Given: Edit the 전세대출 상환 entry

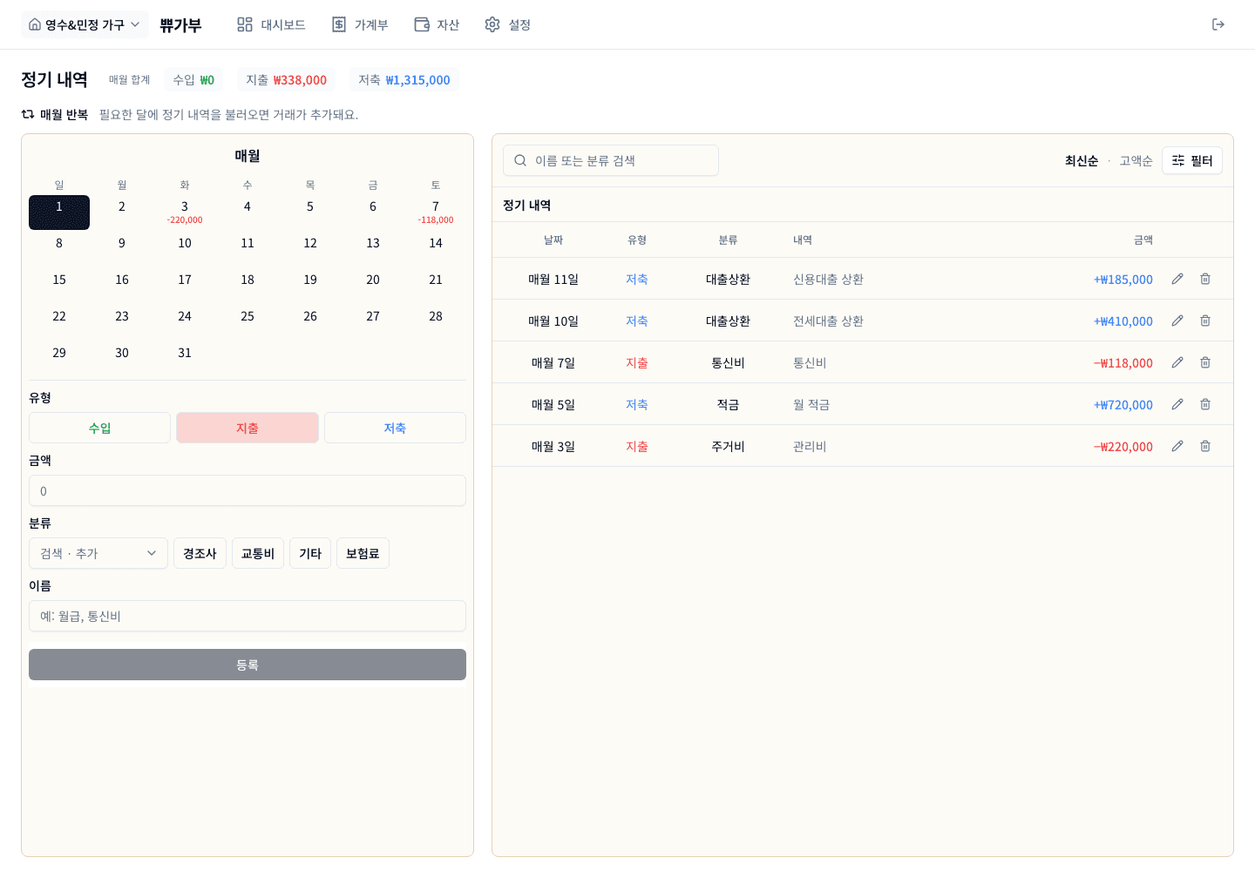Looking at the screenshot, I should click(x=1177, y=321).
